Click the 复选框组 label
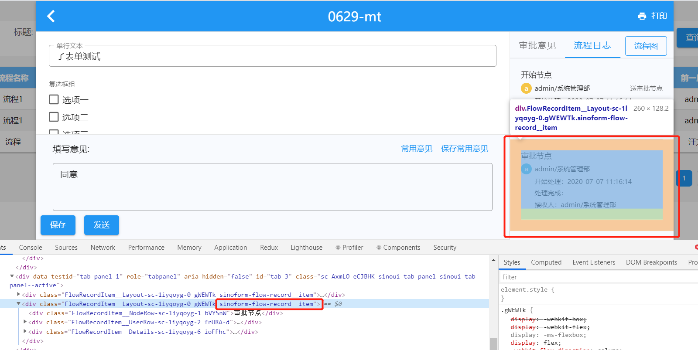The image size is (698, 350). [x=62, y=85]
